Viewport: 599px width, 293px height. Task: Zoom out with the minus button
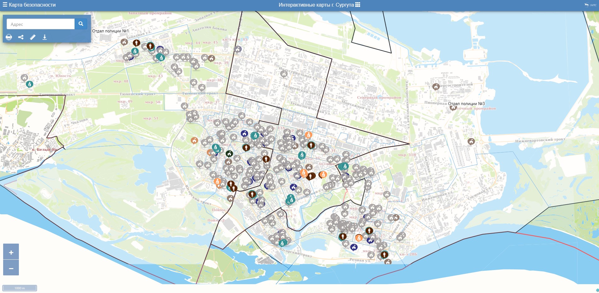point(11,268)
